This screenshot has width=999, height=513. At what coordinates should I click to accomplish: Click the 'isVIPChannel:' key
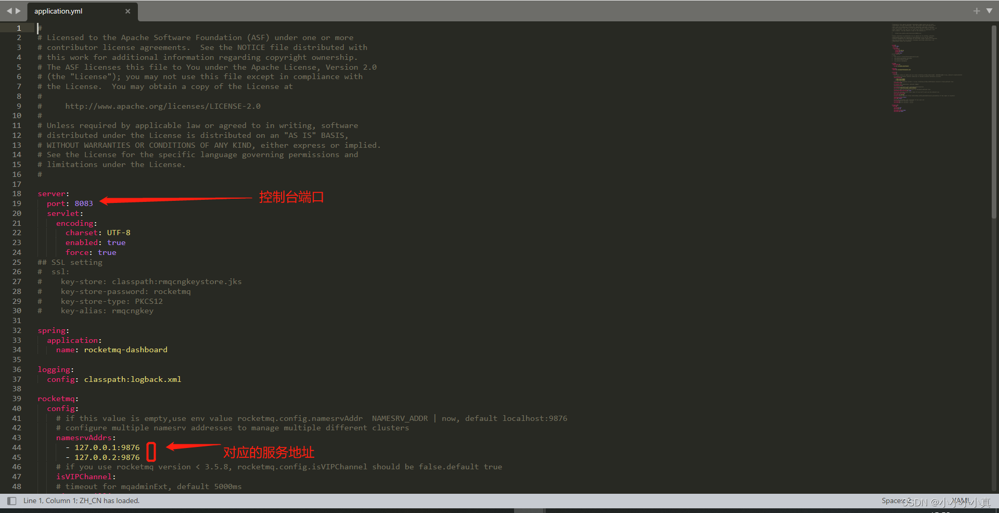pos(86,477)
